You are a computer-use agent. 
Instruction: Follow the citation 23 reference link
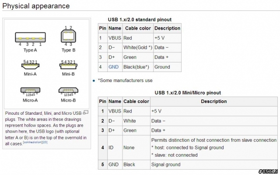point(45,142)
